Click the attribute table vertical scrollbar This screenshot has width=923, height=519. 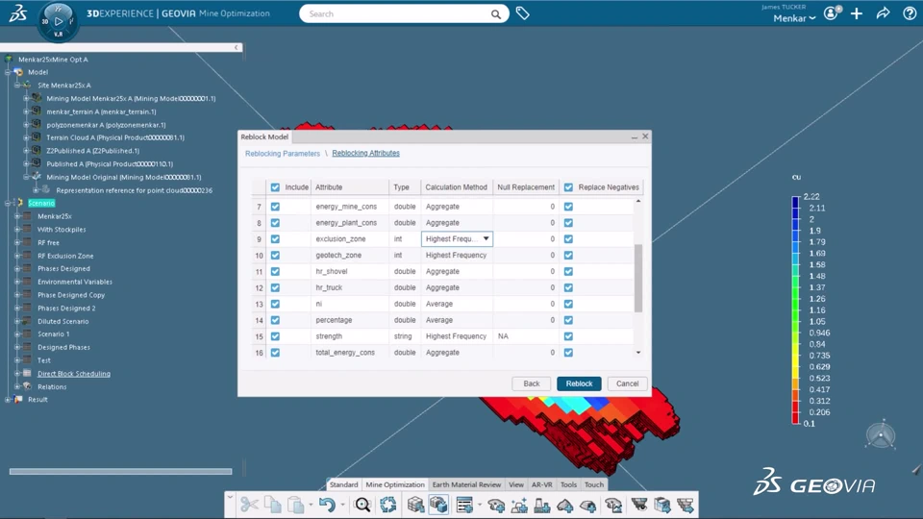[638, 279]
